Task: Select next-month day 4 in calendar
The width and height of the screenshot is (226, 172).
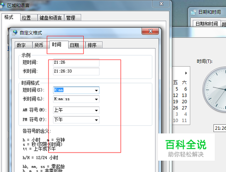Action: (x=186, y=114)
